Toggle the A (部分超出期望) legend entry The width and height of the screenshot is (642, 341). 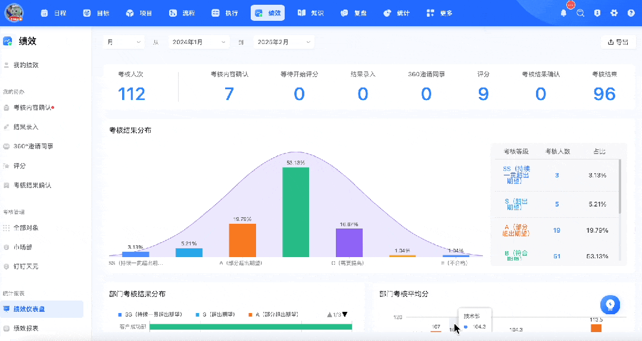click(x=273, y=314)
